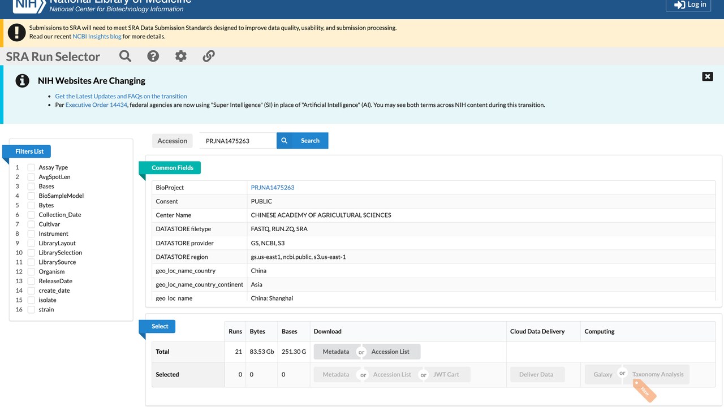724x407 pixels.
Task: Click the Select tab label
Action: (160, 326)
